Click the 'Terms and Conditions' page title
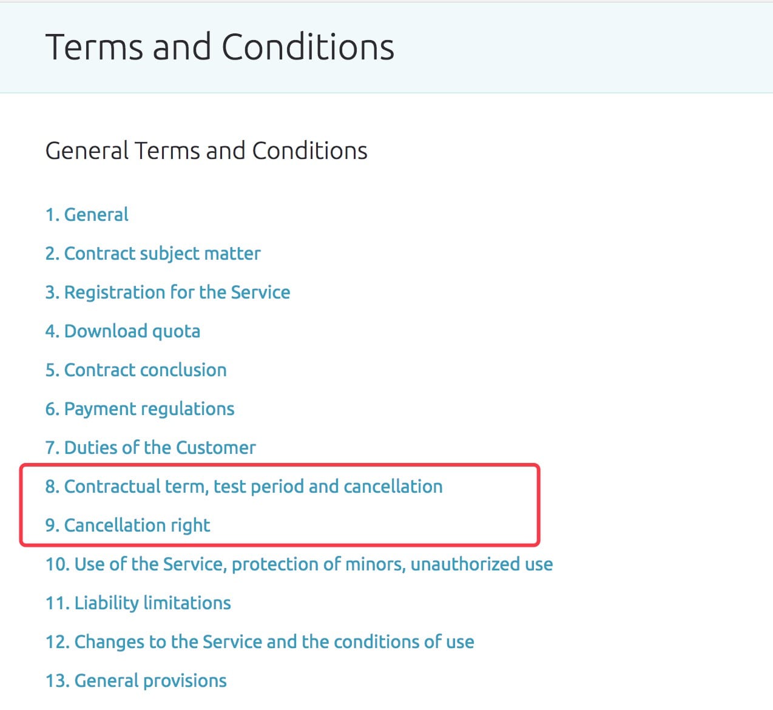 point(220,47)
